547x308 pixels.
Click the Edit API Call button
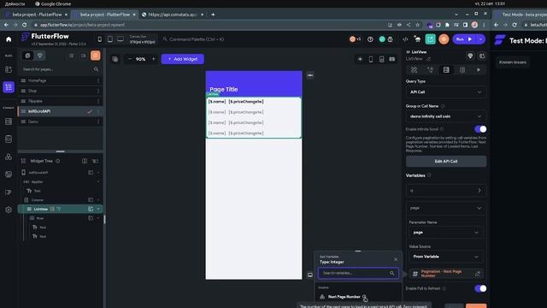pyautogui.click(x=446, y=162)
